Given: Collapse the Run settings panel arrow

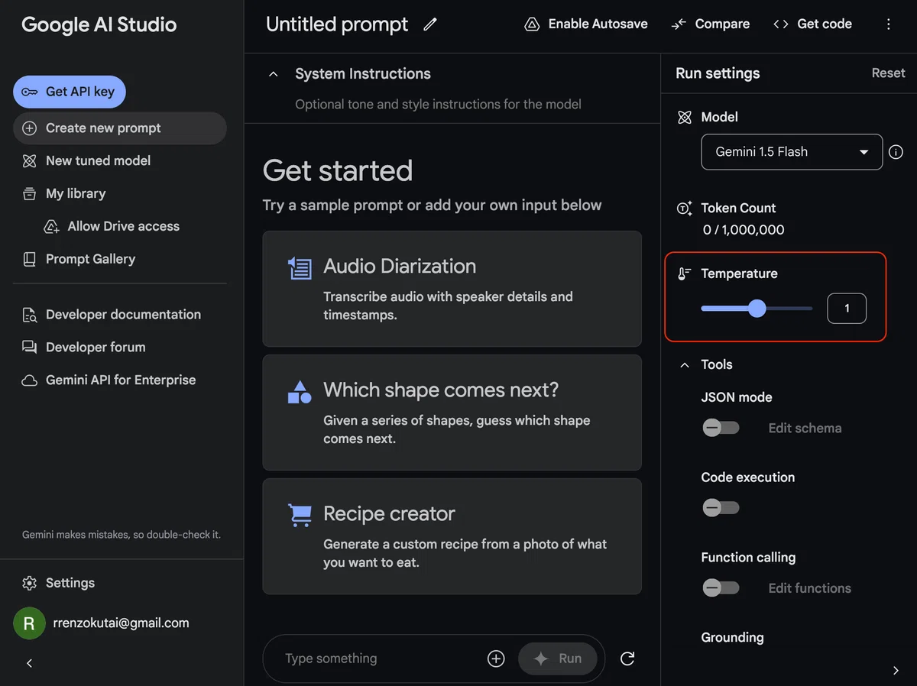Looking at the screenshot, I should (896, 670).
